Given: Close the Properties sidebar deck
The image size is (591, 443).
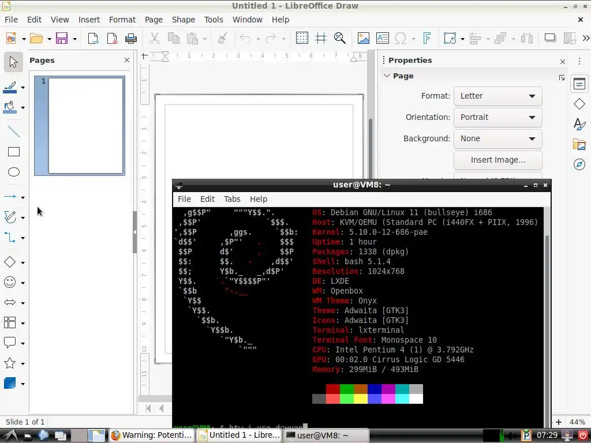Looking at the screenshot, I should click(563, 61).
